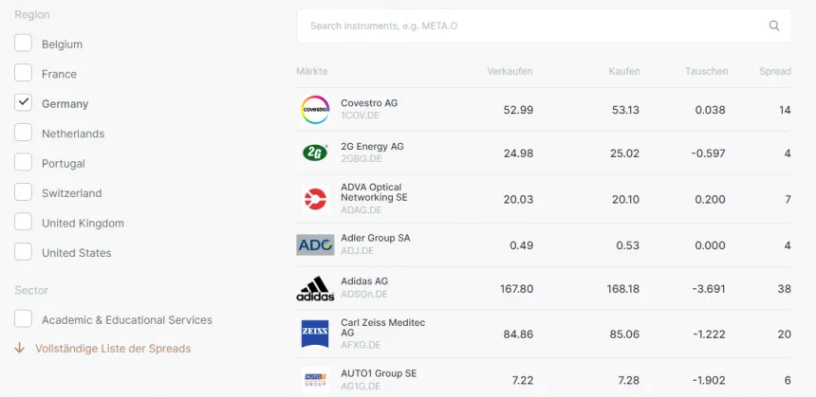The width and height of the screenshot is (816, 397).
Task: Check the United States region checkbox
Action: [23, 251]
